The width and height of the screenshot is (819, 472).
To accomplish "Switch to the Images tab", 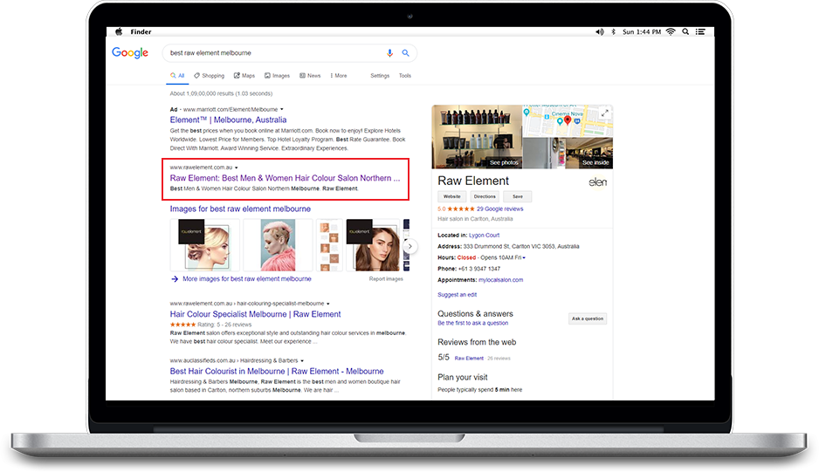I will 278,76.
